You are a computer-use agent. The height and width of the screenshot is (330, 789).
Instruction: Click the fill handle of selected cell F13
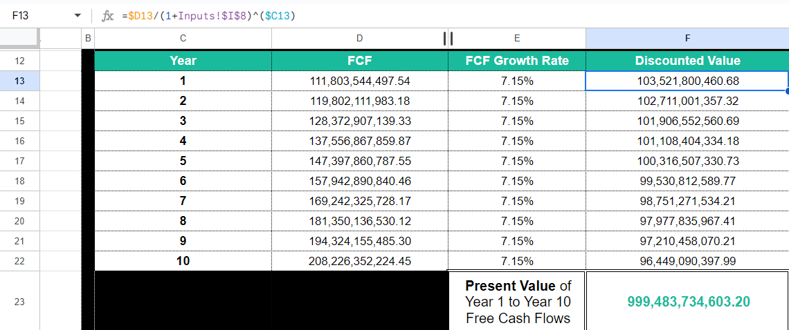point(788,90)
